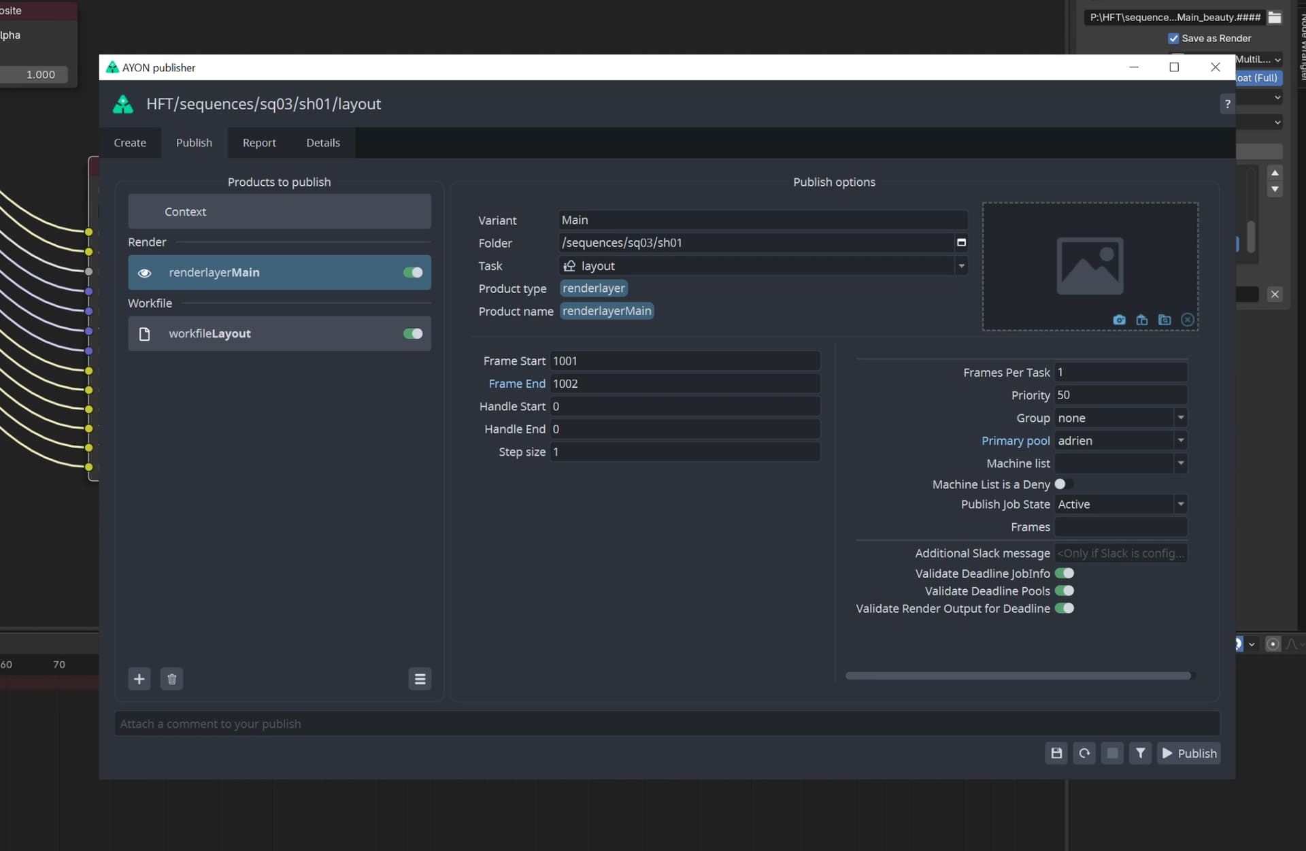Toggle Validate Deadline JobInfo switch
Viewport: 1306px width, 851px height.
click(x=1065, y=573)
